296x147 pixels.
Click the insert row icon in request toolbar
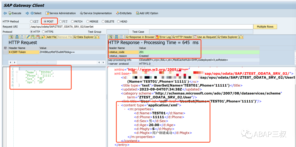coord(33,37)
